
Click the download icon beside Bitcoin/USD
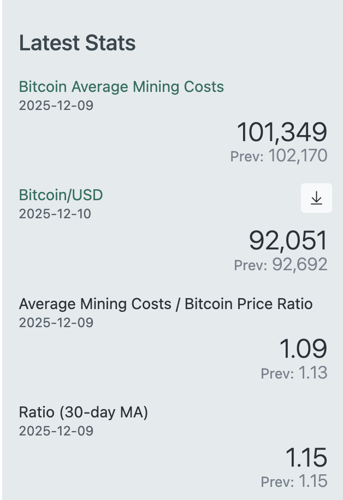click(316, 198)
